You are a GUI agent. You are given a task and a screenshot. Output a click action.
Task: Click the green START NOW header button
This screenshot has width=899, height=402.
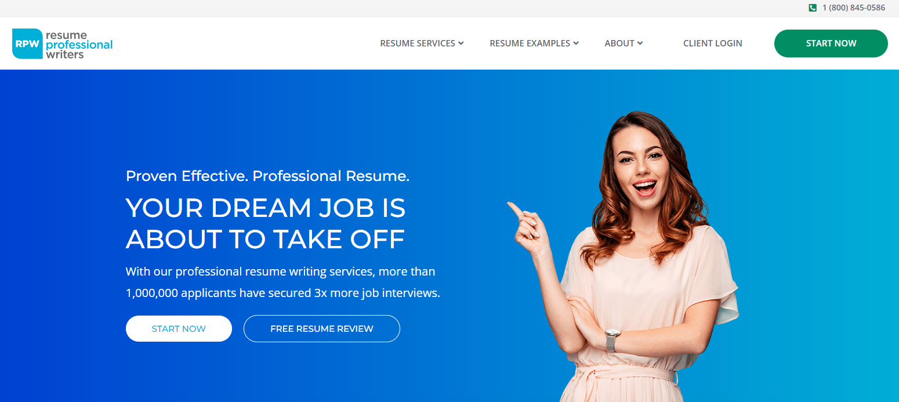click(x=831, y=44)
